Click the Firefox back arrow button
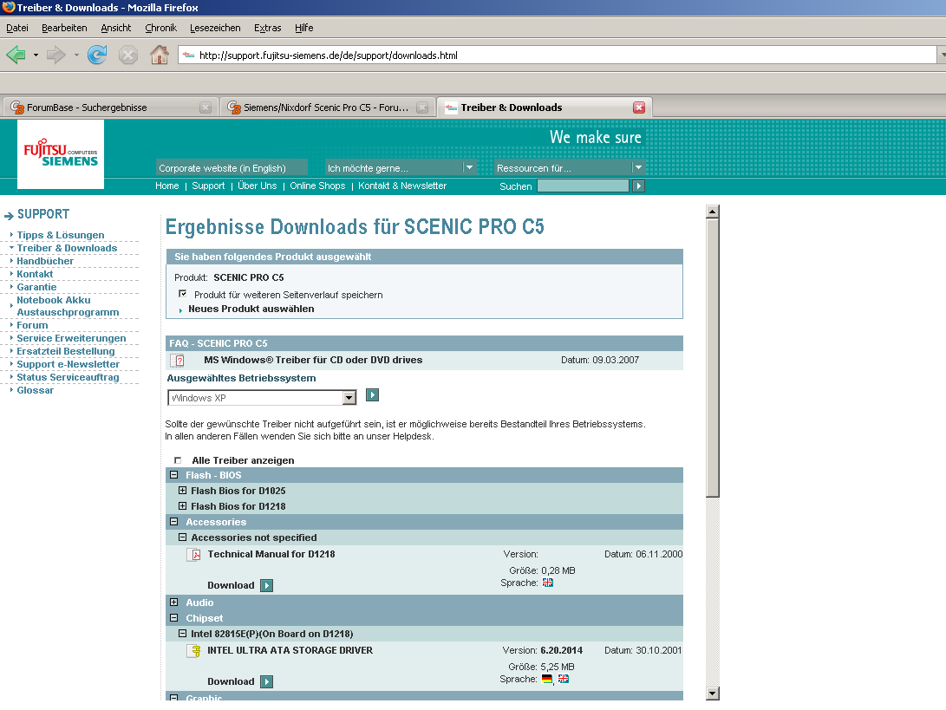Viewport: 946px width, 710px height. (16, 55)
